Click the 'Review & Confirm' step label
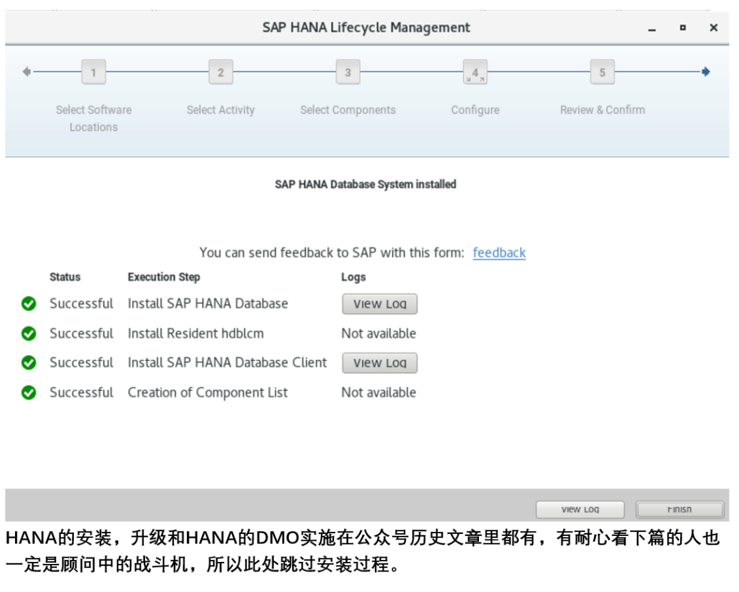This screenshot has width=739, height=592. tap(603, 110)
